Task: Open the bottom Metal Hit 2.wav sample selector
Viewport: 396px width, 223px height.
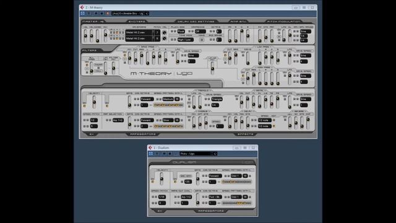Action: [x=139, y=38]
